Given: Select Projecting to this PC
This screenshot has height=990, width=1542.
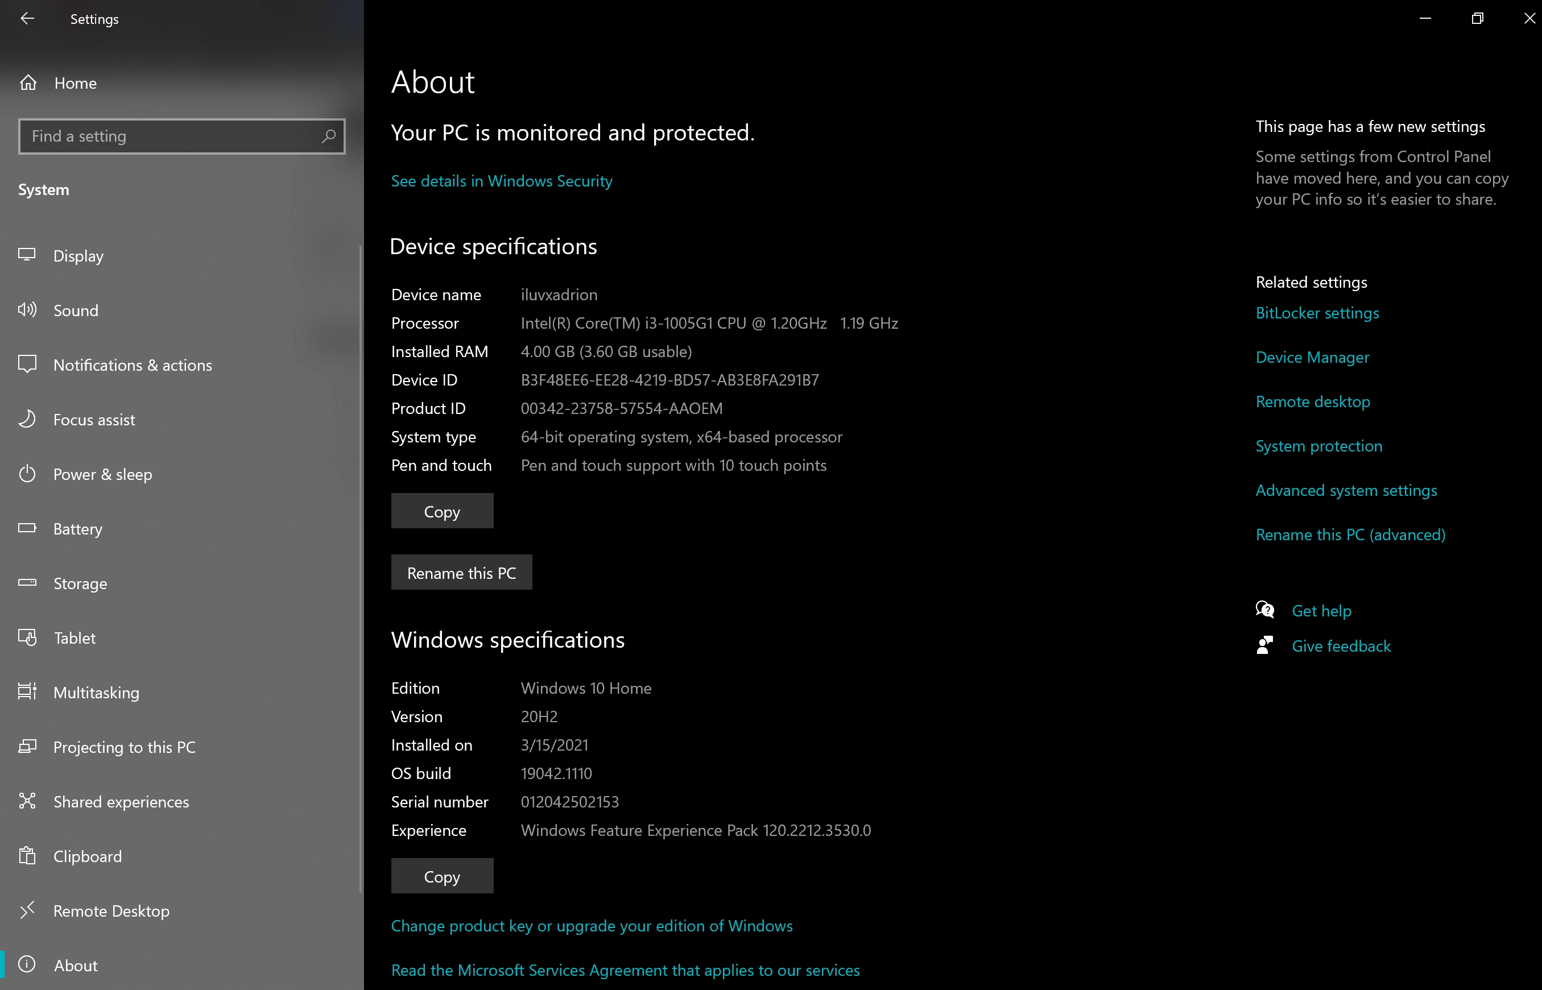Looking at the screenshot, I should 124,747.
